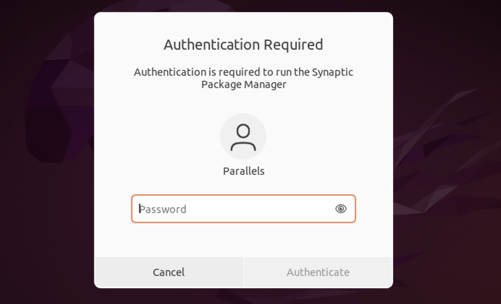The height and width of the screenshot is (304, 501).
Task: Click the user avatar icon above Parallels
Action: [x=243, y=136]
